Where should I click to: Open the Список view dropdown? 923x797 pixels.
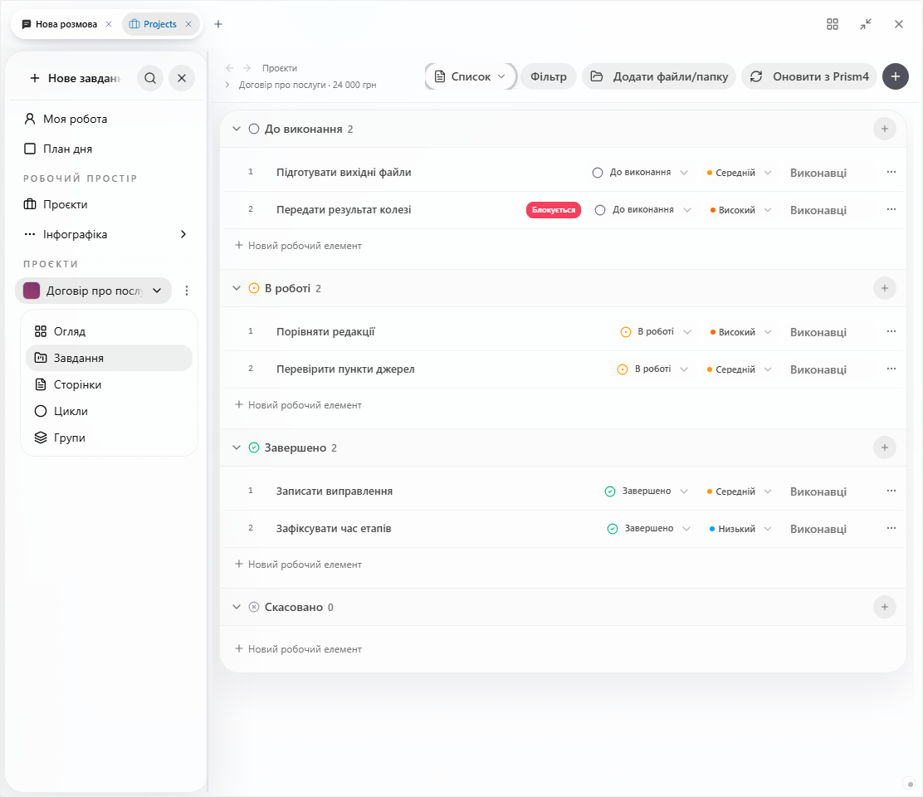tap(471, 76)
